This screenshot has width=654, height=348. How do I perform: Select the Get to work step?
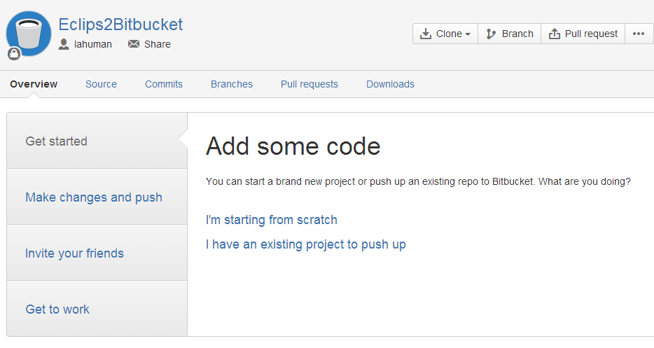point(57,309)
